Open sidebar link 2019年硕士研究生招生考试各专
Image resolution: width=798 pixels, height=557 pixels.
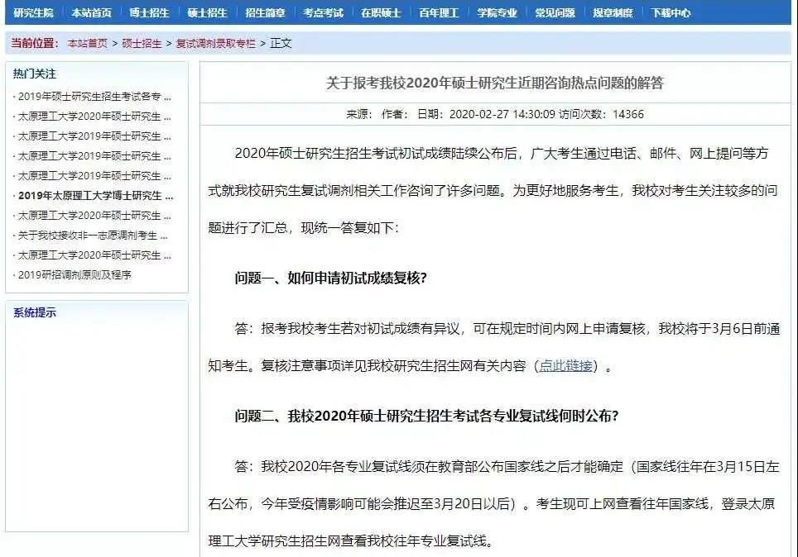pos(94,97)
